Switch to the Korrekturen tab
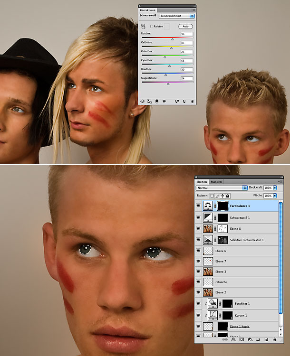 pyautogui.click(x=148, y=10)
